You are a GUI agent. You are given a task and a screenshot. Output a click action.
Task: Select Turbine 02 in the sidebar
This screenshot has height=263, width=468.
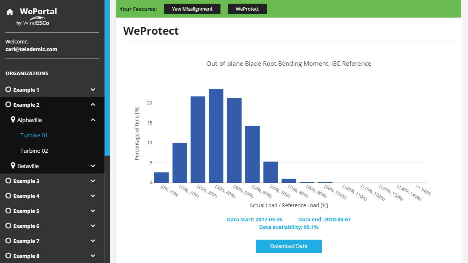pyautogui.click(x=34, y=150)
